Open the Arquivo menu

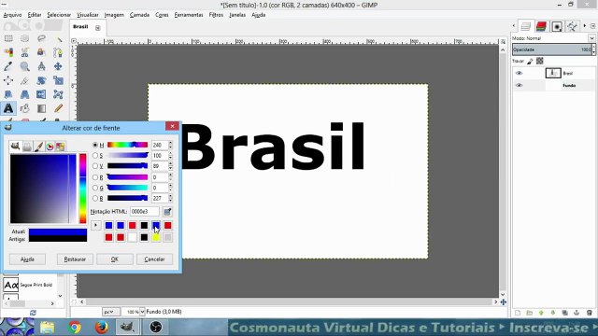point(12,15)
